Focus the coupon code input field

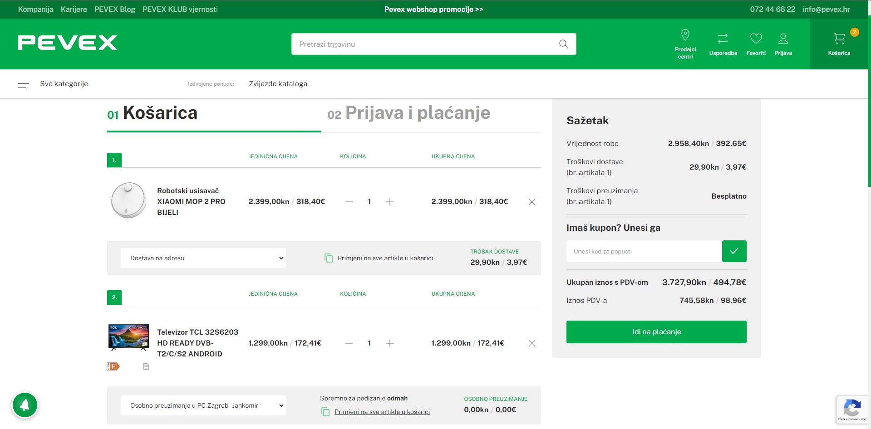pos(644,251)
